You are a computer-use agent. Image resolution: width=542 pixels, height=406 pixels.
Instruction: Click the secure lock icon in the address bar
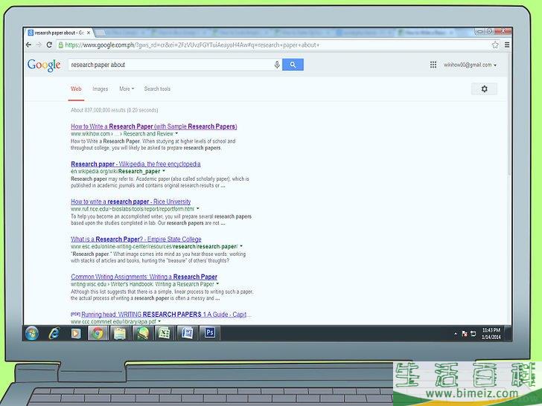click(61, 45)
